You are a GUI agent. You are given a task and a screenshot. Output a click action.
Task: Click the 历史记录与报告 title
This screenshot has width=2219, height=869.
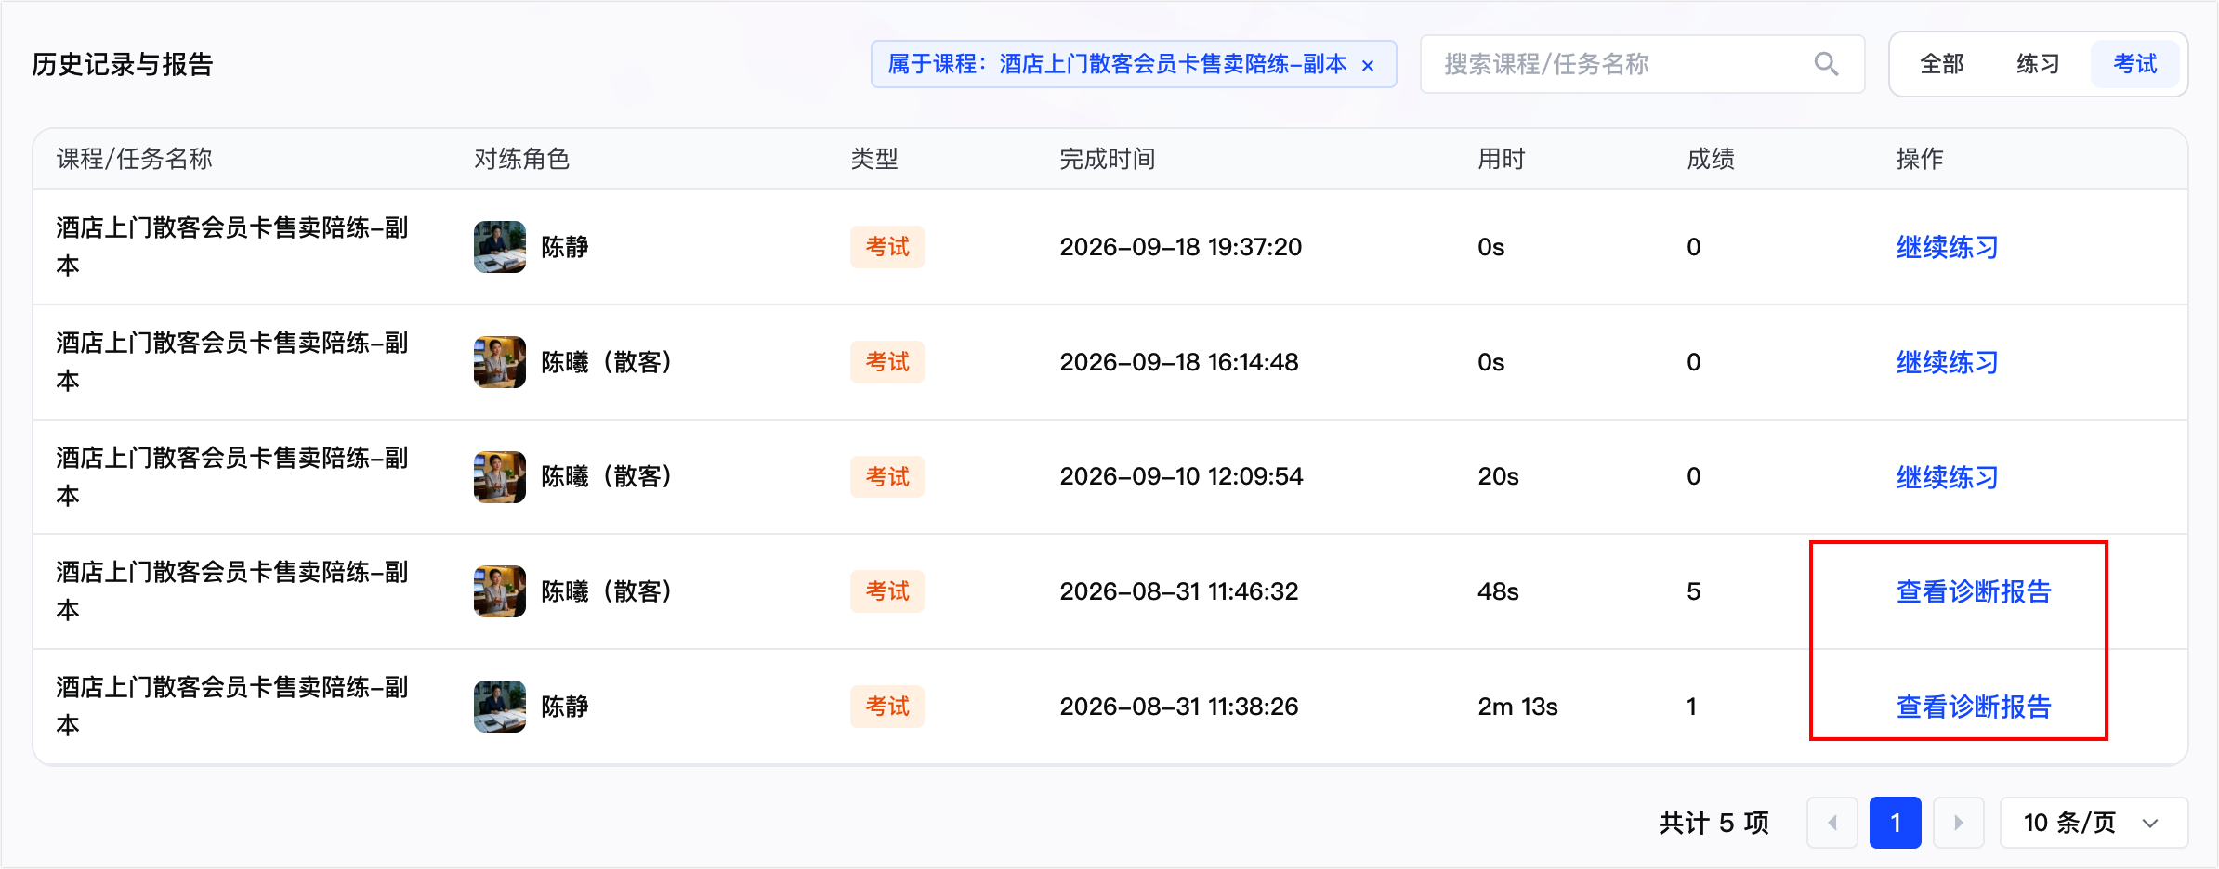(123, 64)
